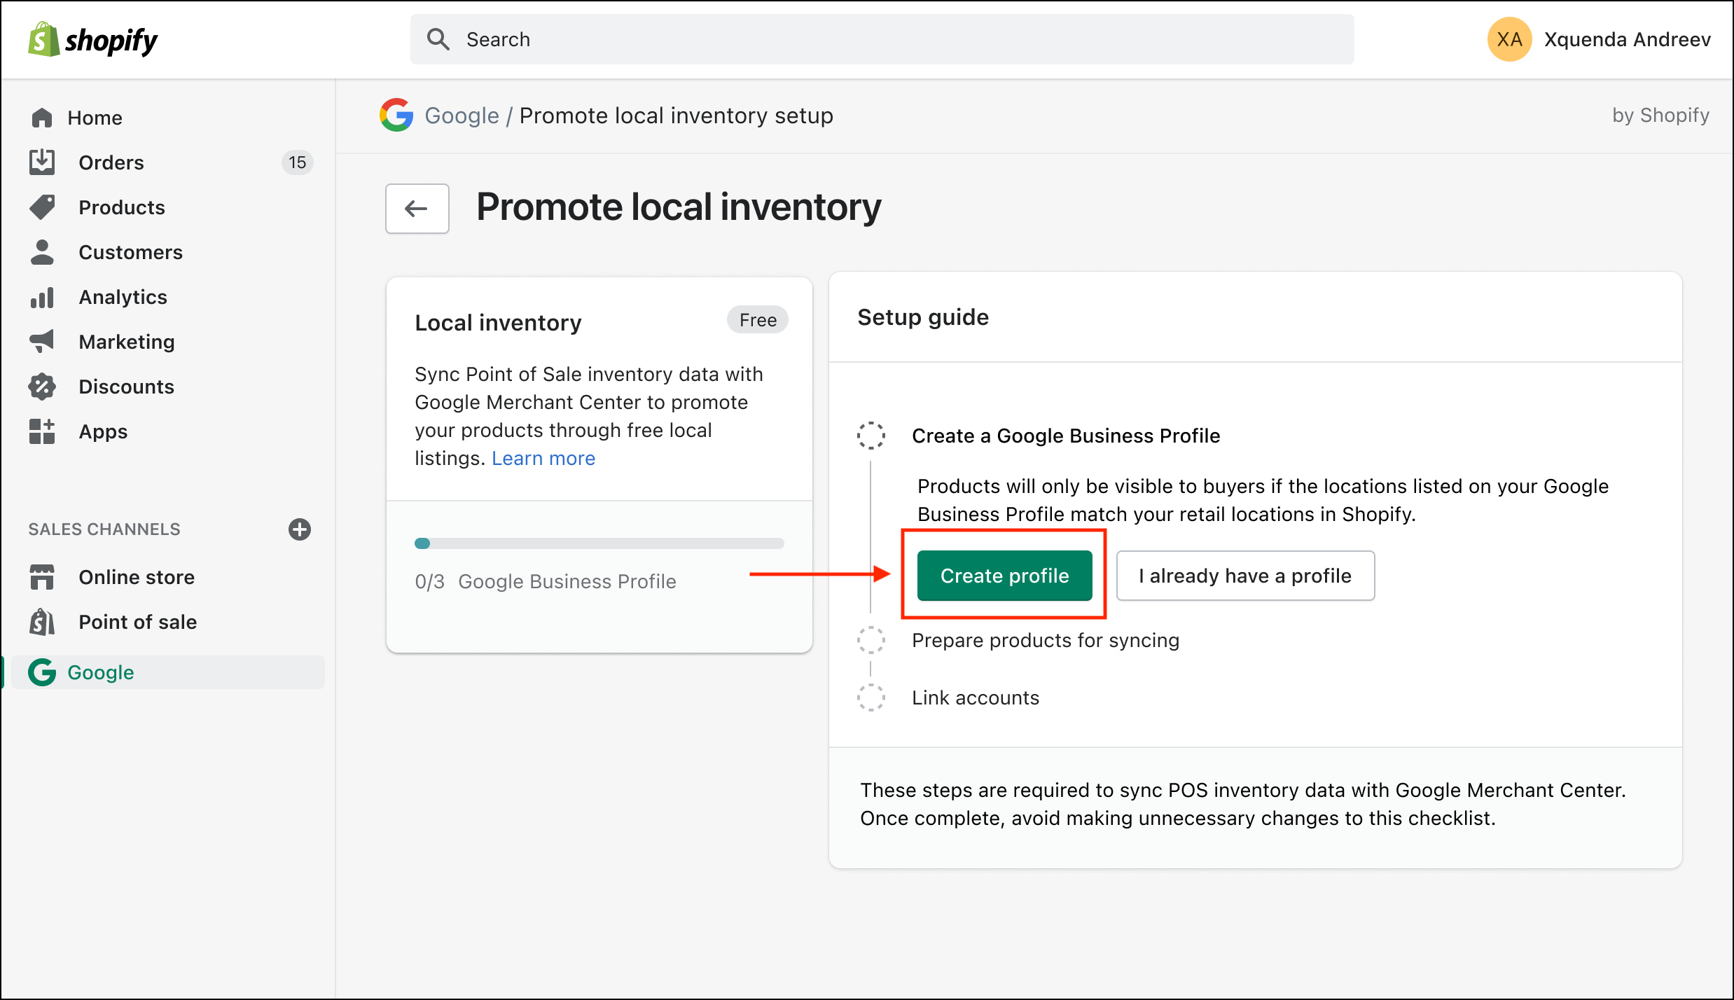The width and height of the screenshot is (1734, 1000).
Task: Click the Online store storefront icon
Action: (41, 576)
